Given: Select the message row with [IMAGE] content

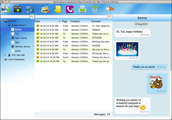Looking at the screenshot, I should (74, 30).
